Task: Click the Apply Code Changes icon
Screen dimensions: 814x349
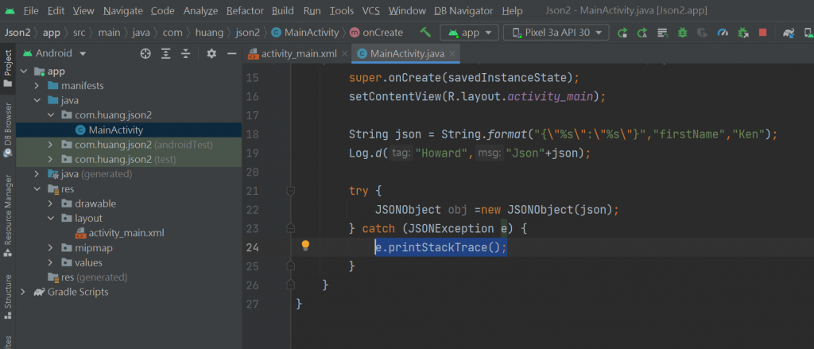Action: click(x=662, y=33)
